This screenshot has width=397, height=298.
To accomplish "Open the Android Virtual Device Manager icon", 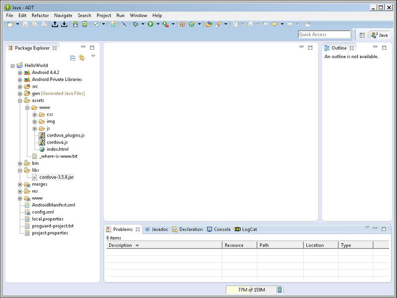I will pos(85,24).
